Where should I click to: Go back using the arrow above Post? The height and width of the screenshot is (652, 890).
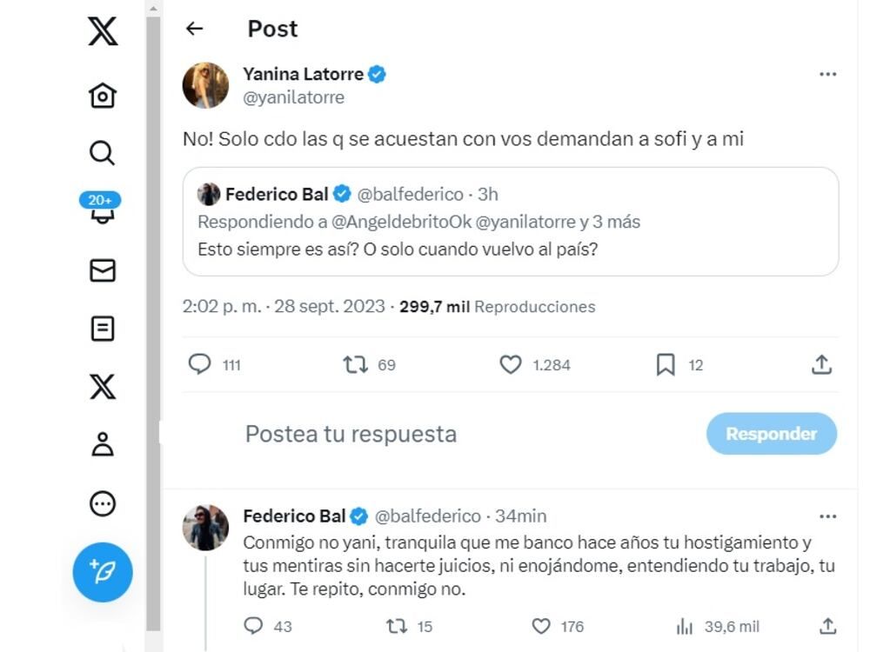193,28
